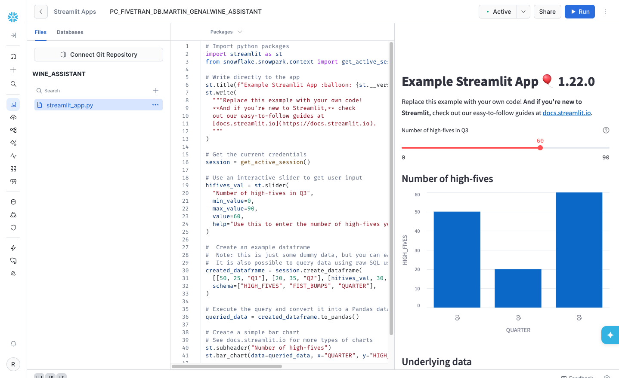Image resolution: width=619 pixels, height=378 pixels.
Task: Open streamlit_app.py file options ellipsis
Action: (155, 105)
